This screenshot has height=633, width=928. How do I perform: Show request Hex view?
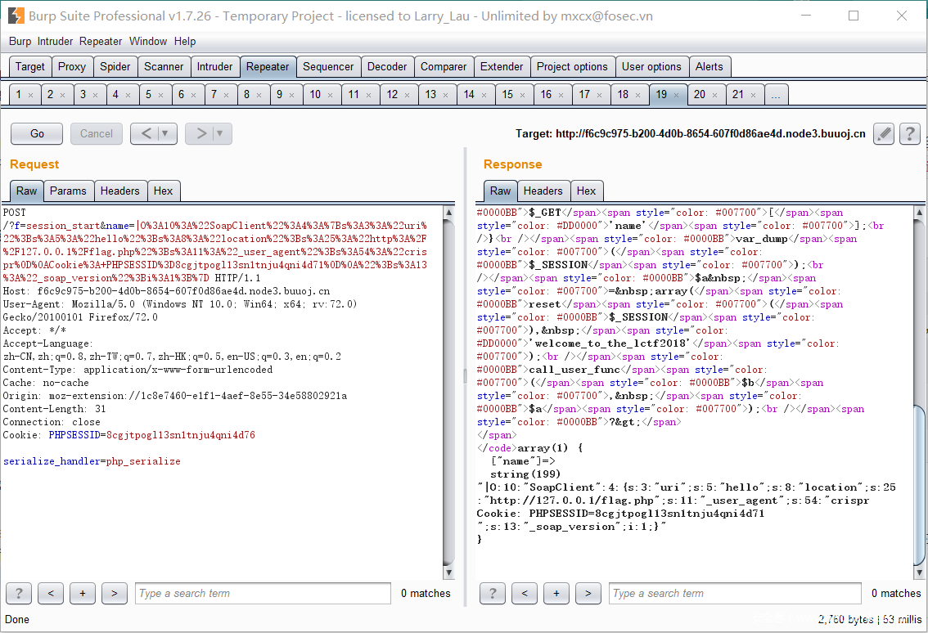pos(164,191)
